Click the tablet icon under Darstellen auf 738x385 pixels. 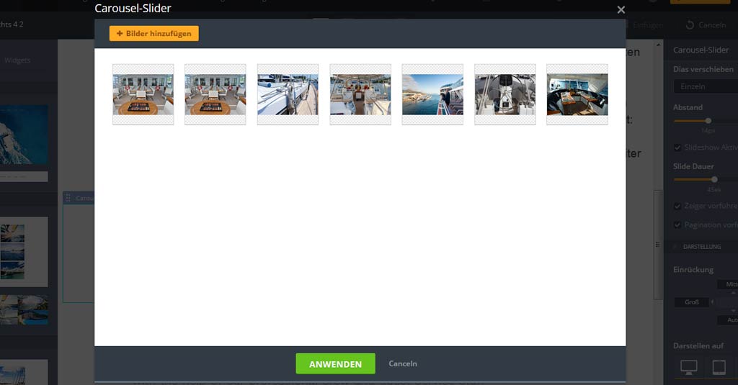click(719, 367)
